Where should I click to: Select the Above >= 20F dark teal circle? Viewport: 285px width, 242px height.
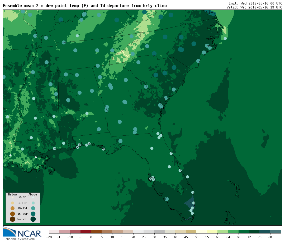[33, 219]
